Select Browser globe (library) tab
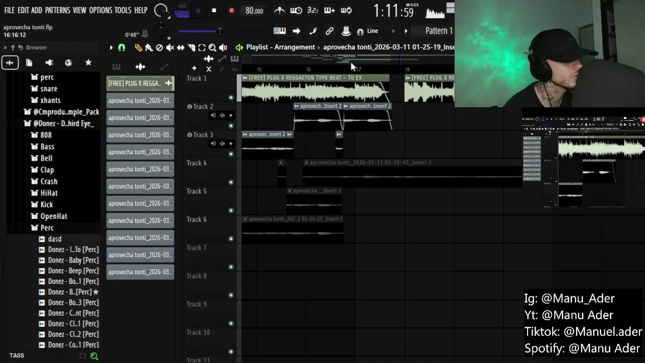This screenshot has width=645, height=363. click(x=69, y=63)
